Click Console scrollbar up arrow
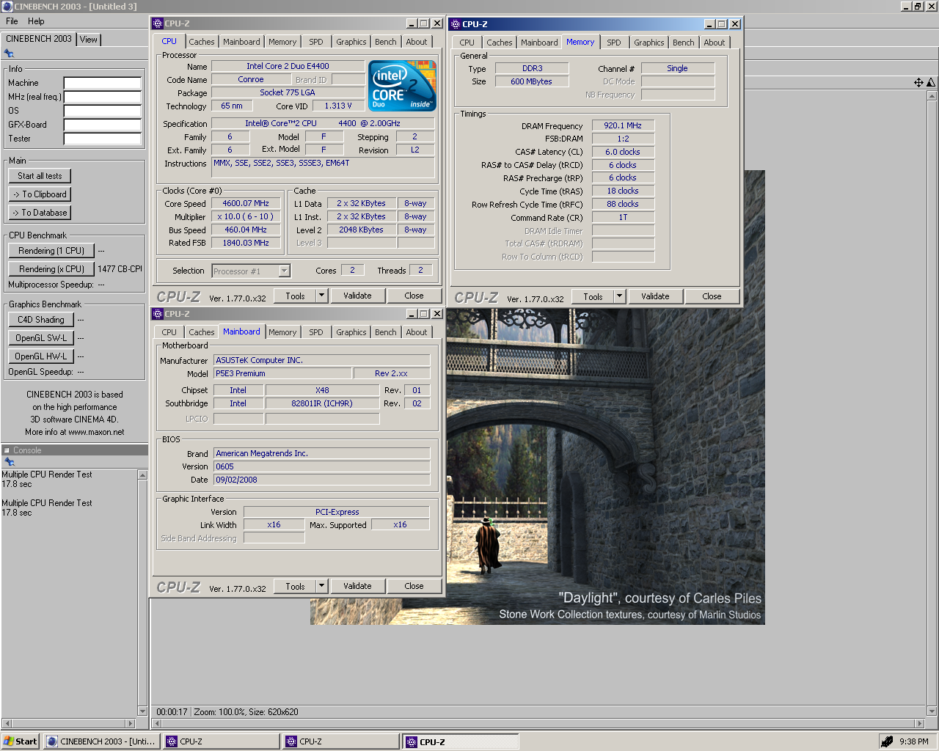Viewport: 939px width, 751px height. tap(142, 475)
